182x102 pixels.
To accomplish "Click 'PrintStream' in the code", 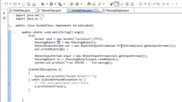I will click(x=126, y=46).
